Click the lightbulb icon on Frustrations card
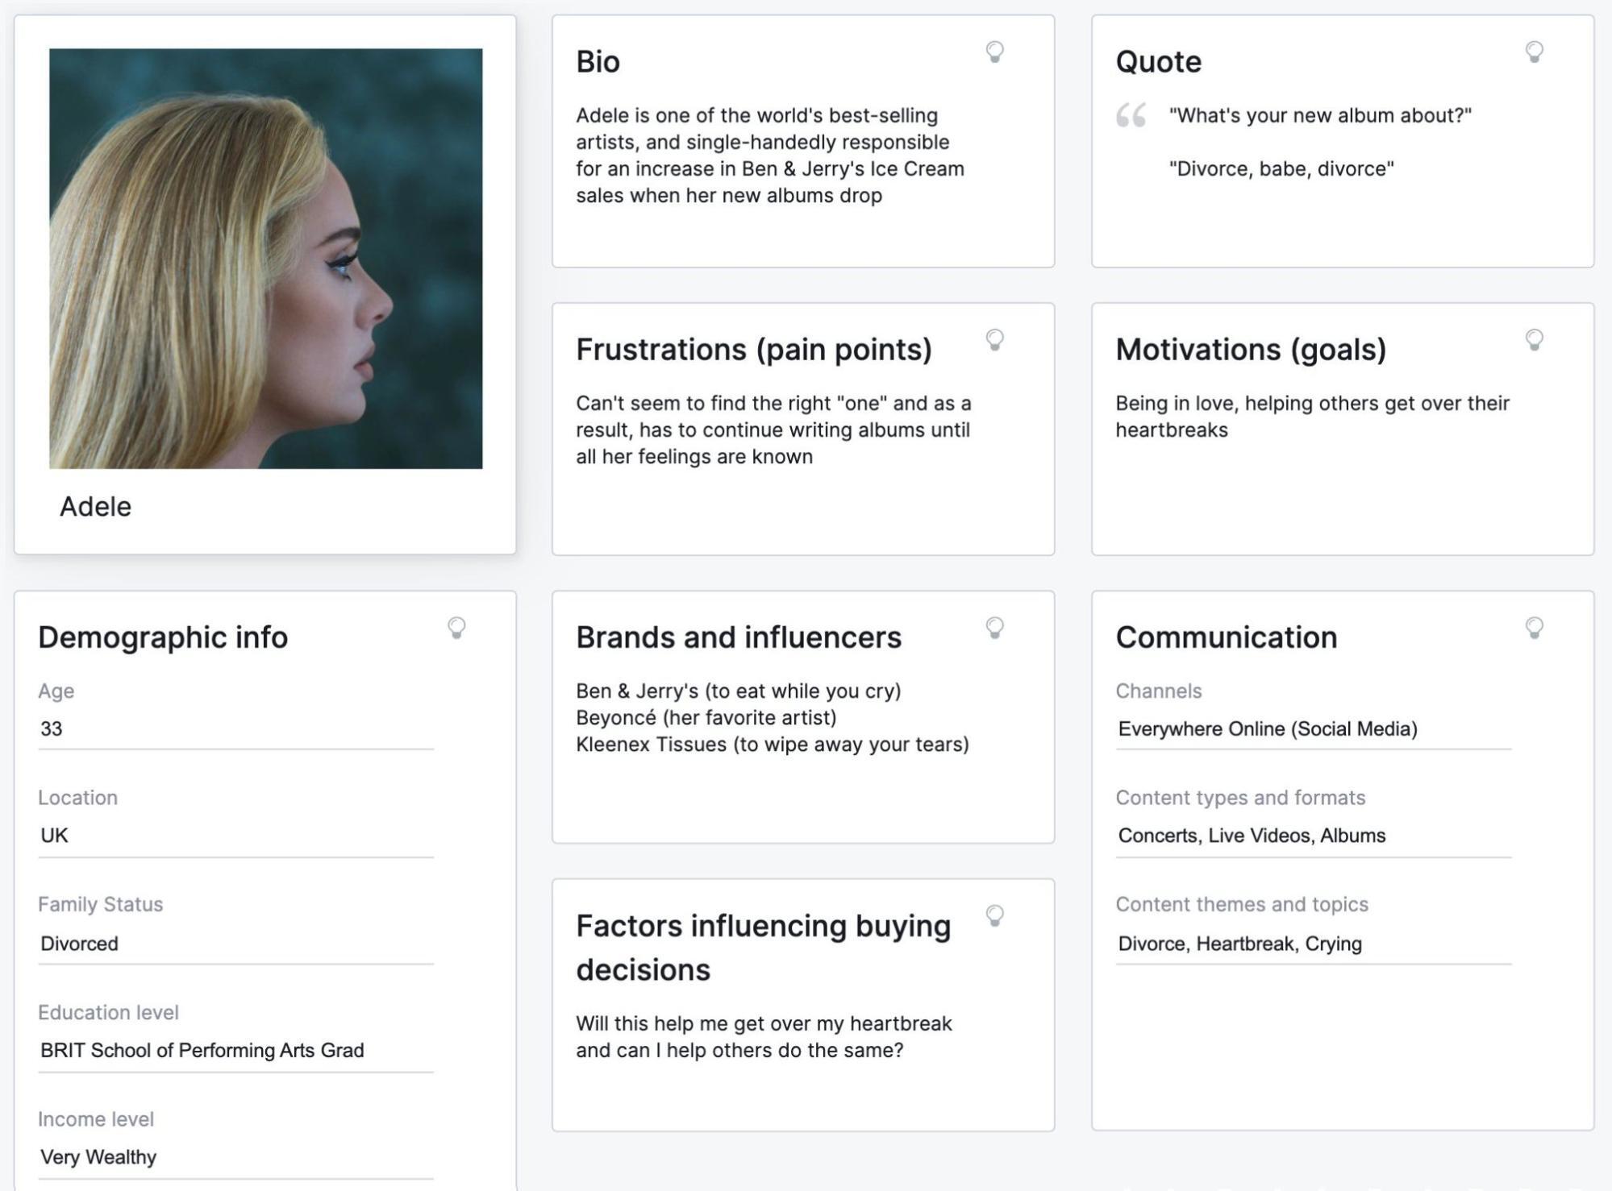The height and width of the screenshot is (1191, 1612). point(995,339)
